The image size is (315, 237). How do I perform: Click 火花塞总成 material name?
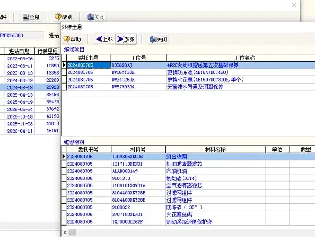pyautogui.click(x=179, y=215)
